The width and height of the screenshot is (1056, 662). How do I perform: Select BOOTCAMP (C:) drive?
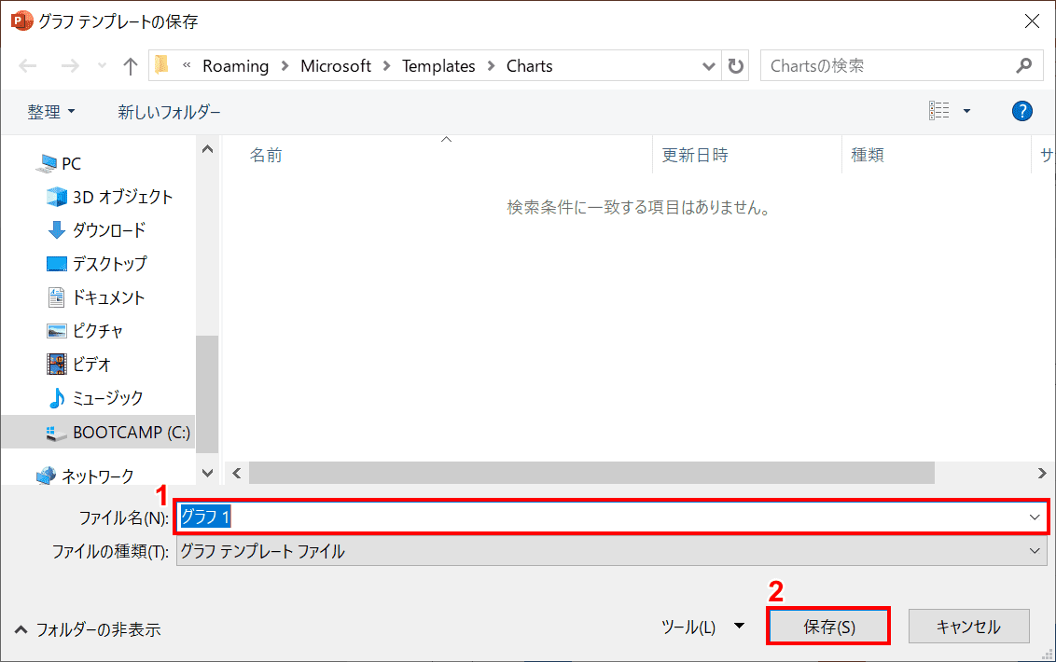click(x=99, y=432)
